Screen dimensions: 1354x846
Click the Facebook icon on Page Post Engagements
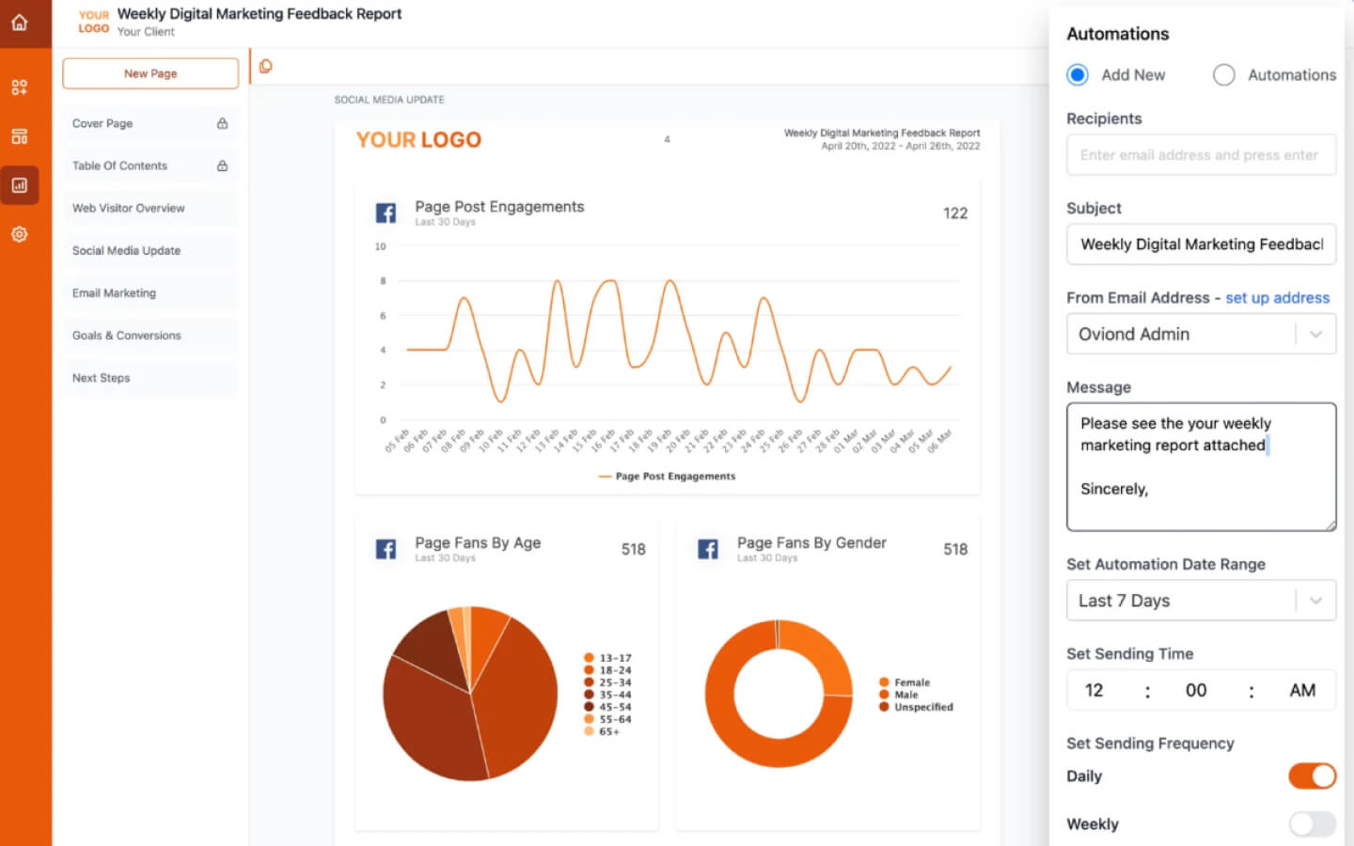[386, 212]
